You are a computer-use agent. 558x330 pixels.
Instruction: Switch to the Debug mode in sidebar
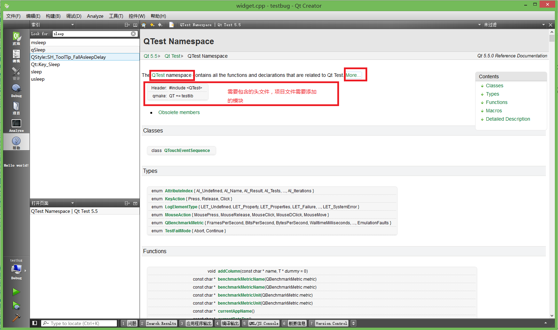[16, 90]
